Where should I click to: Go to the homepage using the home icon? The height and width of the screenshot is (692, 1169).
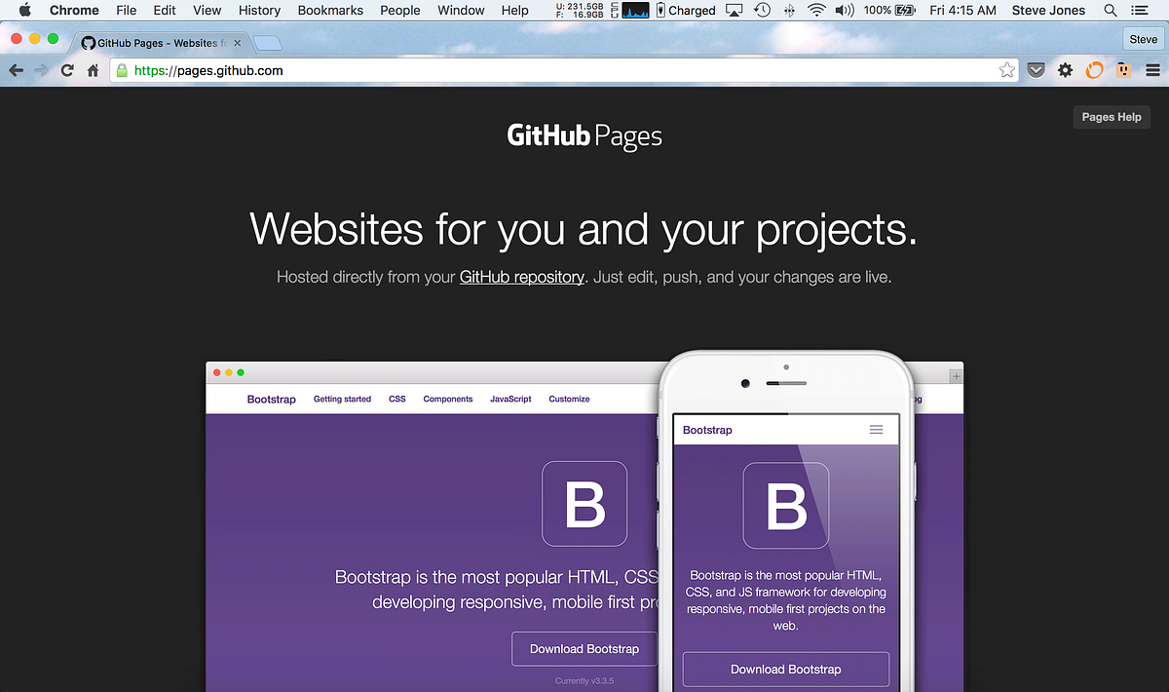coord(92,70)
